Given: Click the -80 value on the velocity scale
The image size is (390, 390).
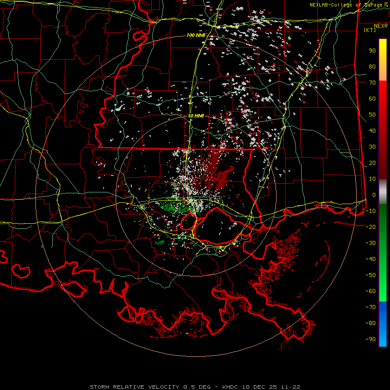Looking at the screenshot, I should 370,323.
